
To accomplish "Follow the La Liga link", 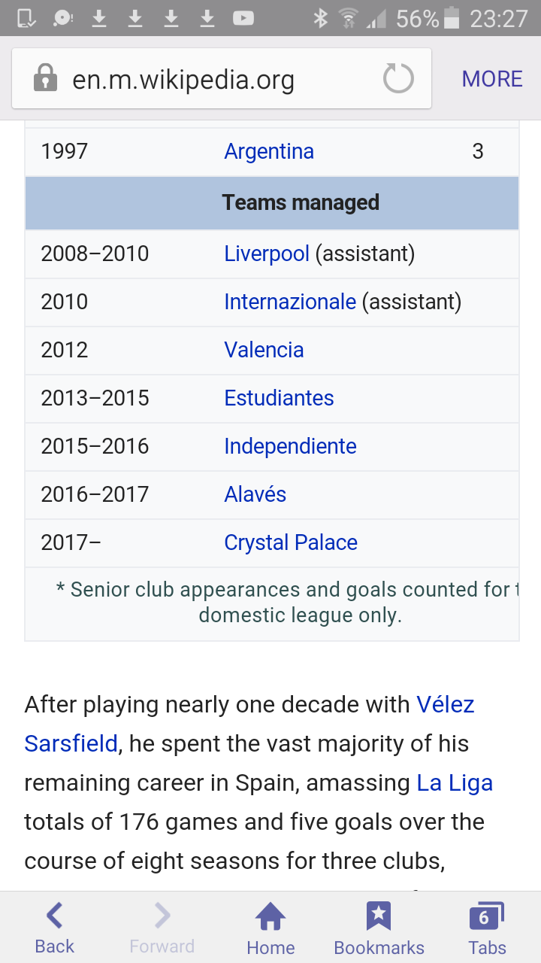I will (x=455, y=783).
